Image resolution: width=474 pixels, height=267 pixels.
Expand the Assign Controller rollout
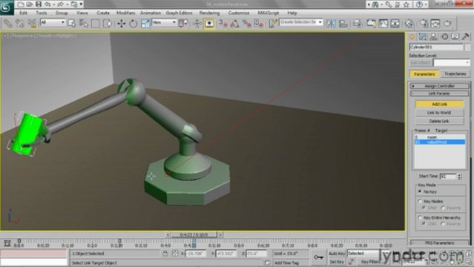click(x=439, y=86)
